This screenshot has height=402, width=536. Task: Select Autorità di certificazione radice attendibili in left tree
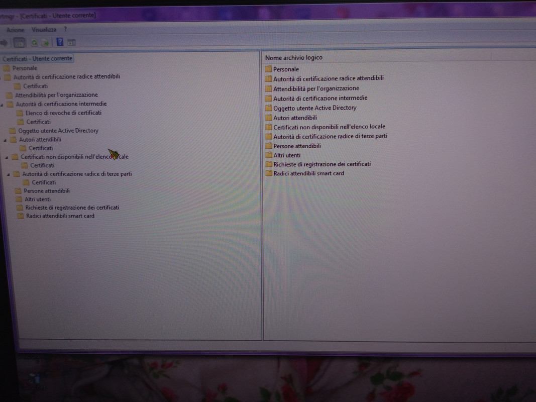click(66, 76)
